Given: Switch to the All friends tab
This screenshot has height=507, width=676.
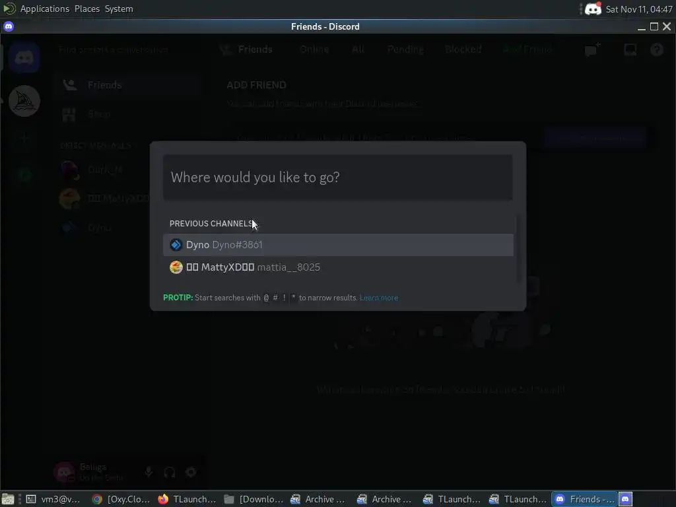Looking at the screenshot, I should [358, 50].
